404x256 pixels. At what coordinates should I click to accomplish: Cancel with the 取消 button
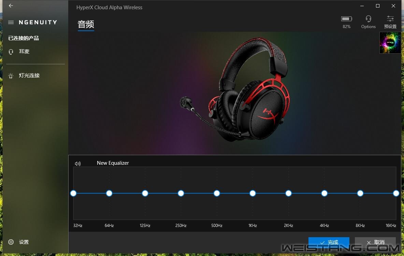tap(375, 242)
